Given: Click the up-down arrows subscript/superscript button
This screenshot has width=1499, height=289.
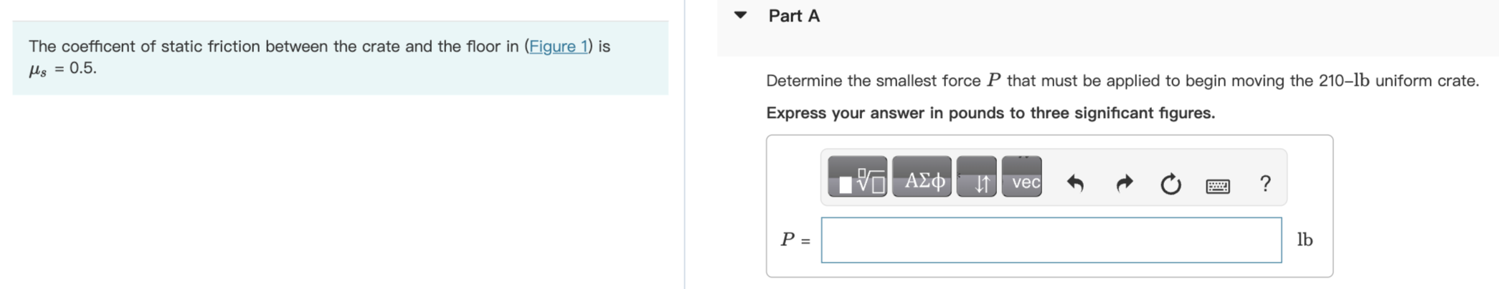Looking at the screenshot, I should (976, 177).
